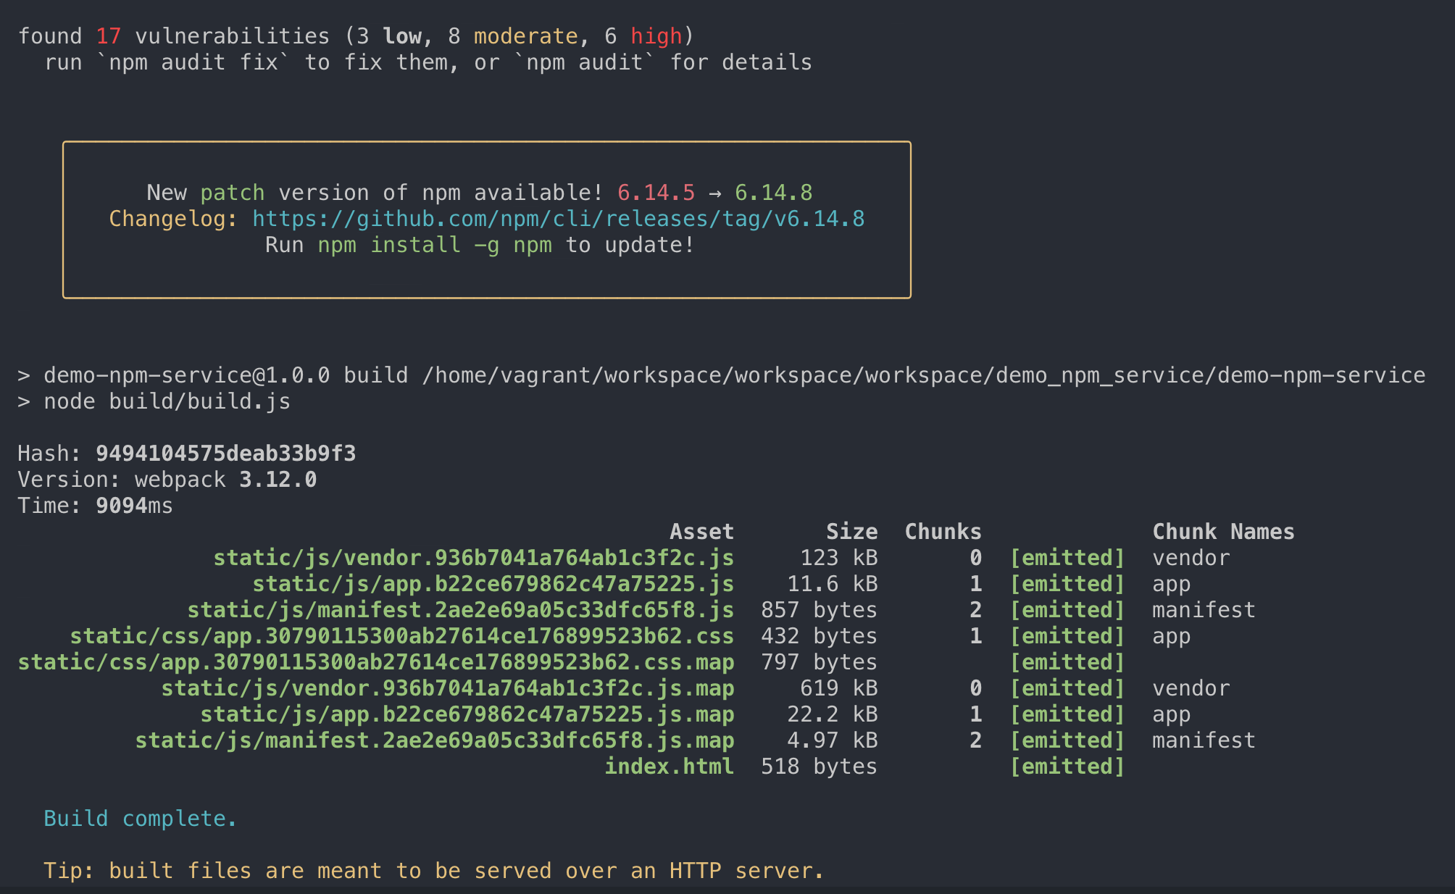The height and width of the screenshot is (894, 1455).
Task: Select the index.html asset name
Action: (x=669, y=766)
